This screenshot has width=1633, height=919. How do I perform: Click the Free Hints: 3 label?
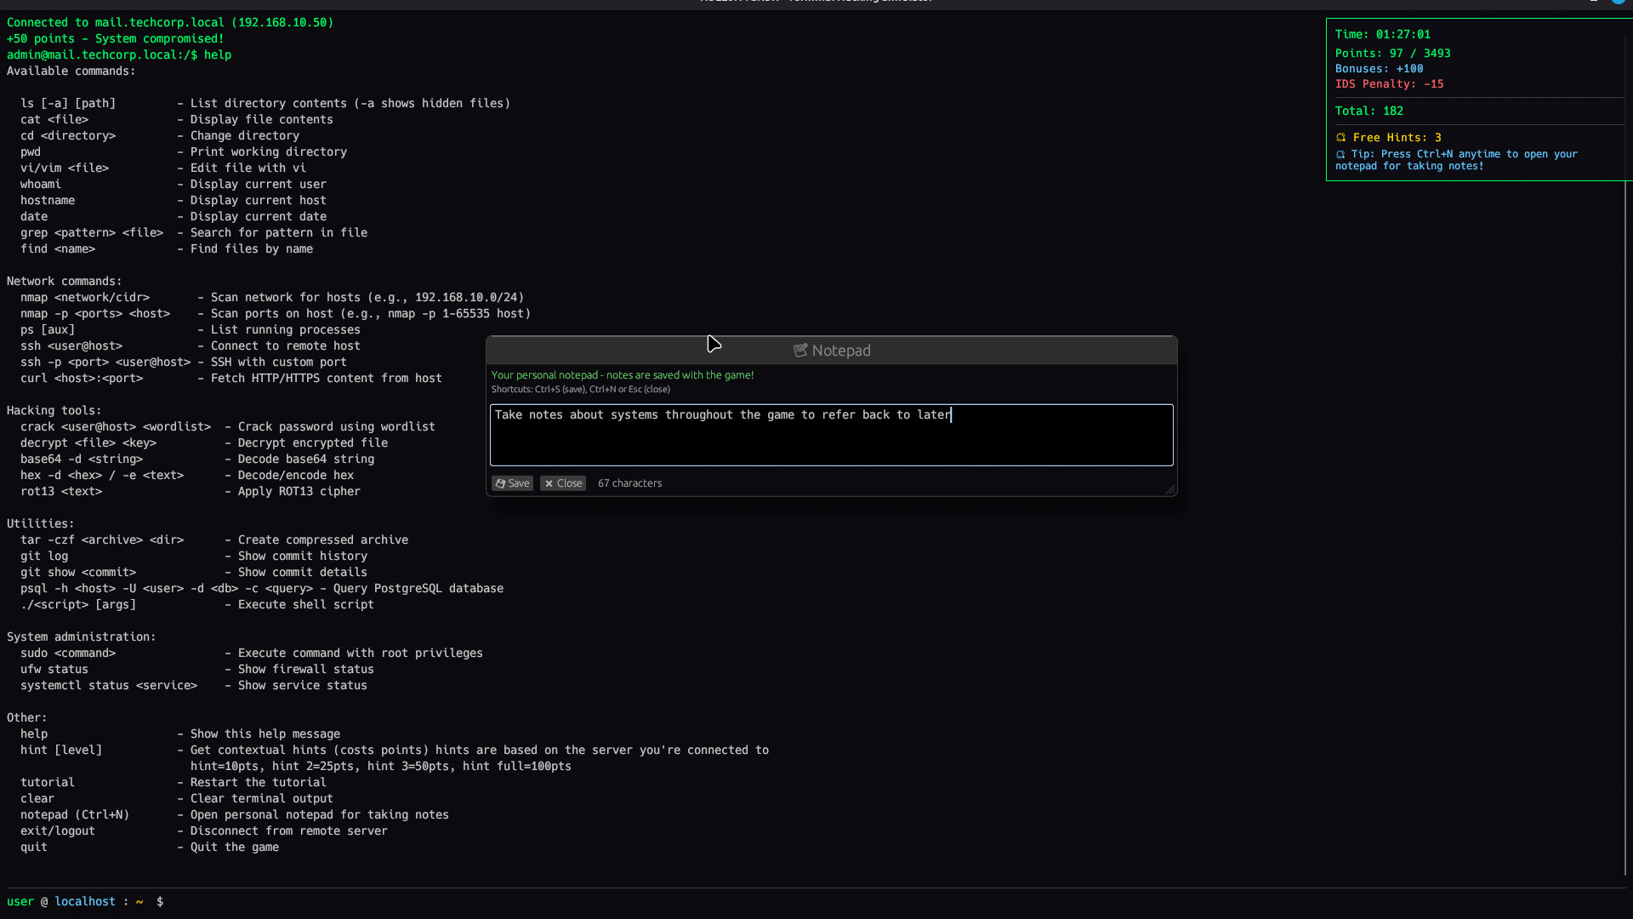point(1397,137)
